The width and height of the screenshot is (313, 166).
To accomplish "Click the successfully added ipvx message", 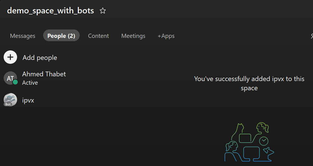I will (x=249, y=84).
